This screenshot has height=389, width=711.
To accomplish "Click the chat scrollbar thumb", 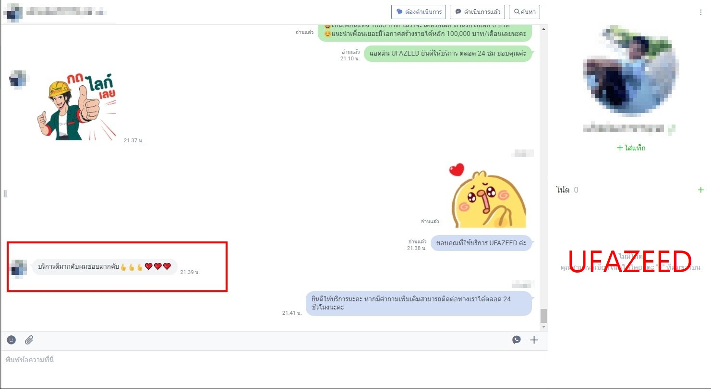I will [543, 316].
